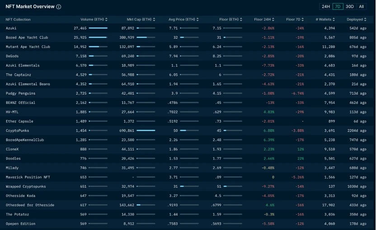Open the Azuki collection

click(11, 28)
